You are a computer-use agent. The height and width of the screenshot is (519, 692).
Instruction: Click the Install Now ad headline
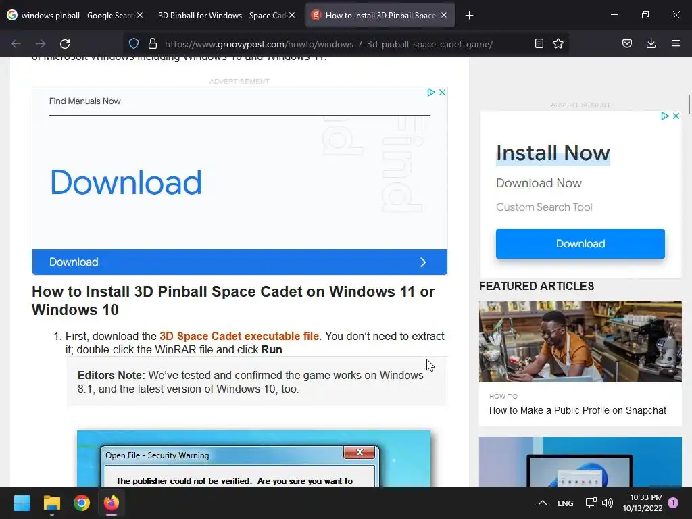(x=553, y=153)
